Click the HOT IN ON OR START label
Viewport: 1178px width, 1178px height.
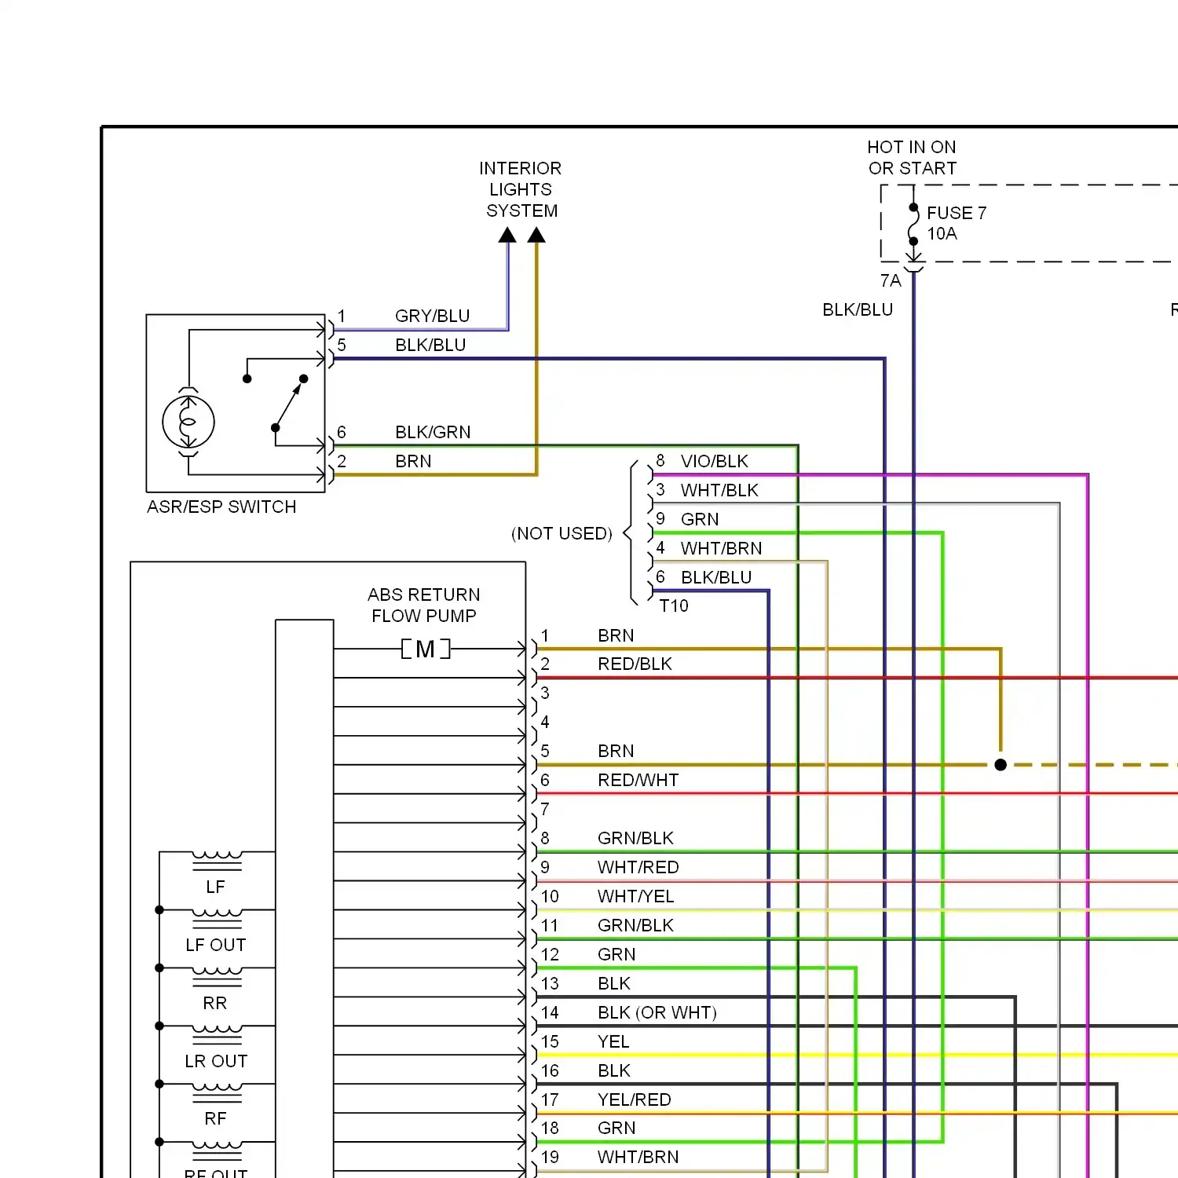pyautogui.click(x=912, y=158)
